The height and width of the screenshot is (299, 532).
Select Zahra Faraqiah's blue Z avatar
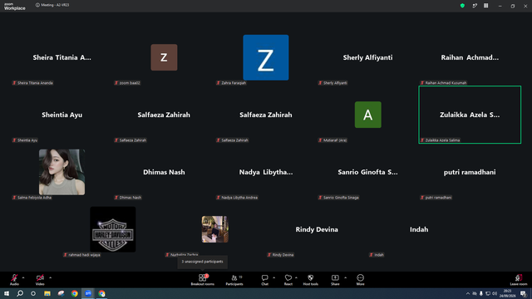[x=266, y=57]
